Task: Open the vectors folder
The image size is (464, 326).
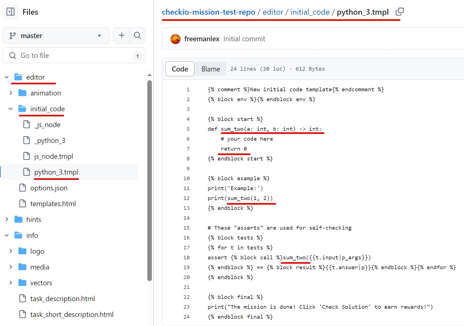Action: tap(41, 283)
